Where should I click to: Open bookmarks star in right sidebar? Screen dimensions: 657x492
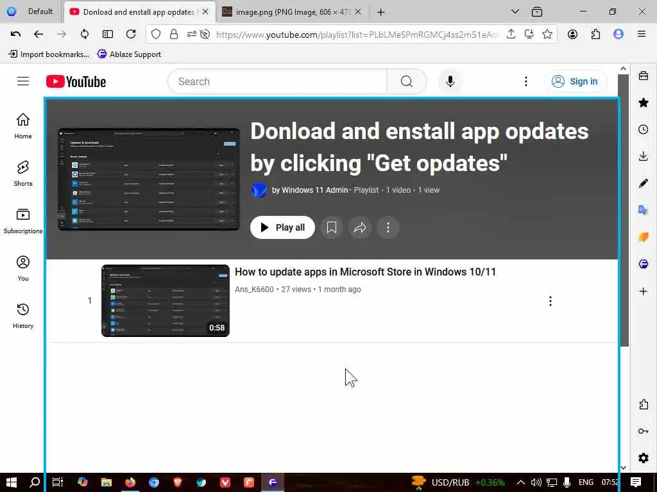point(644,102)
